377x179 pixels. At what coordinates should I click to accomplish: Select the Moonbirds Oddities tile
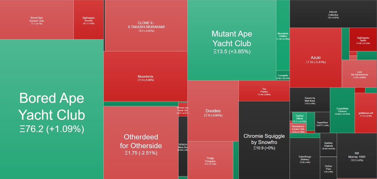(x=283, y=35)
